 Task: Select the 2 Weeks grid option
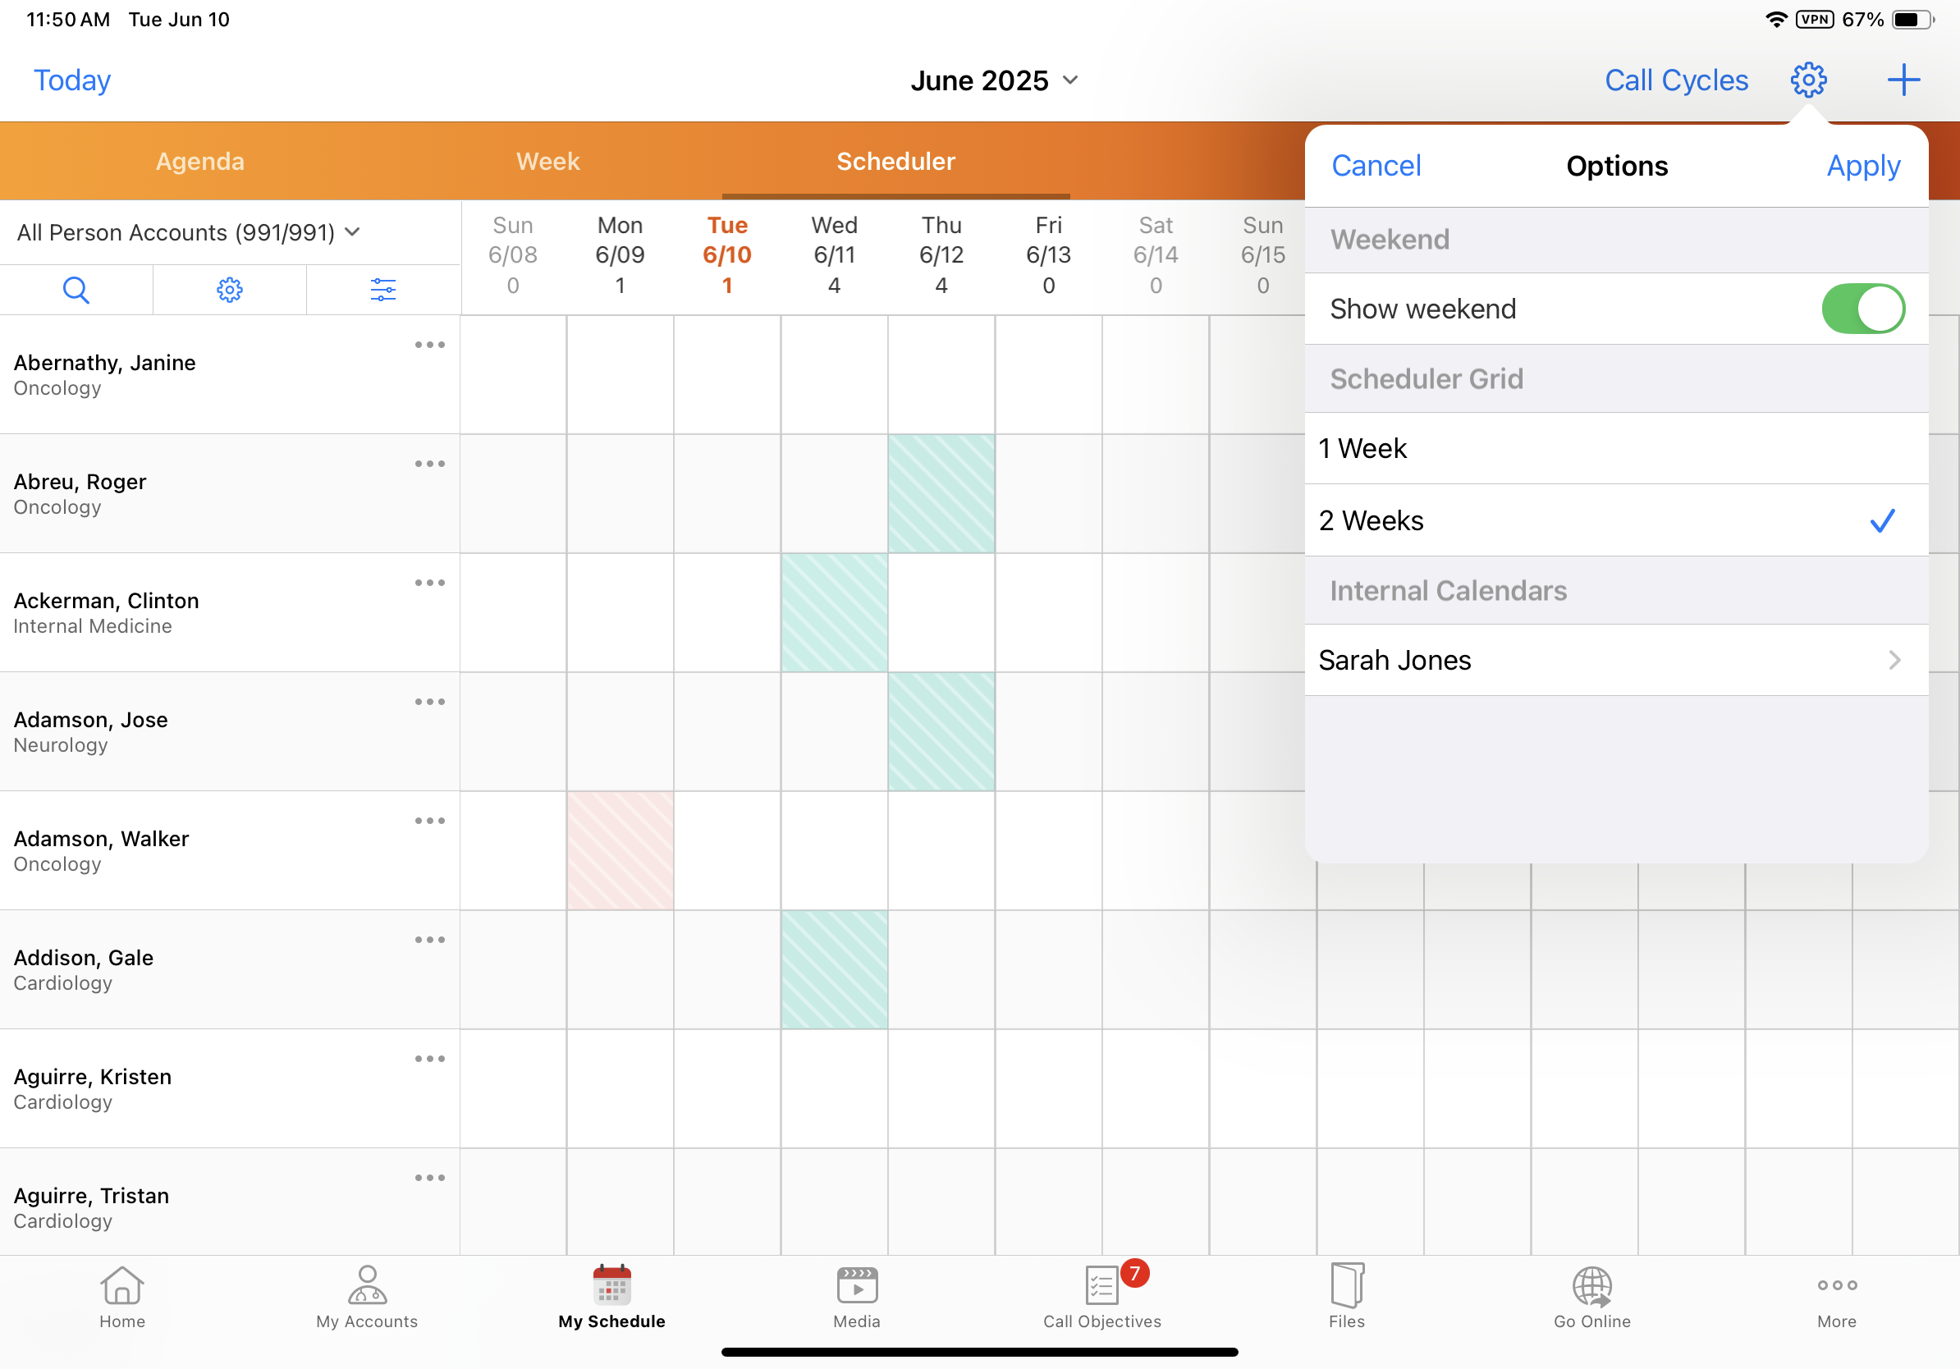pyautogui.click(x=1615, y=520)
